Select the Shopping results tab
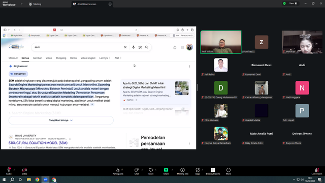Image resolution: width=325 pixels, height=183 pixels. click(x=61, y=58)
